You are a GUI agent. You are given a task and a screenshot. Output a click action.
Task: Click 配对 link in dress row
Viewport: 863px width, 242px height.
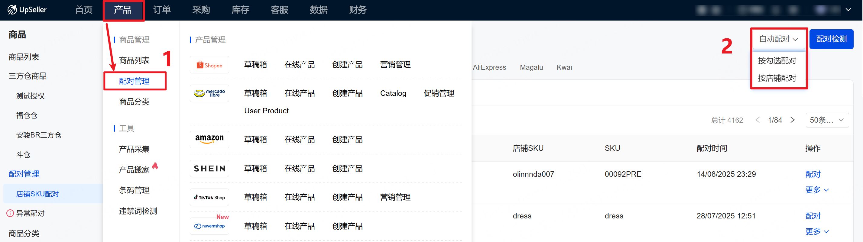coord(813,216)
